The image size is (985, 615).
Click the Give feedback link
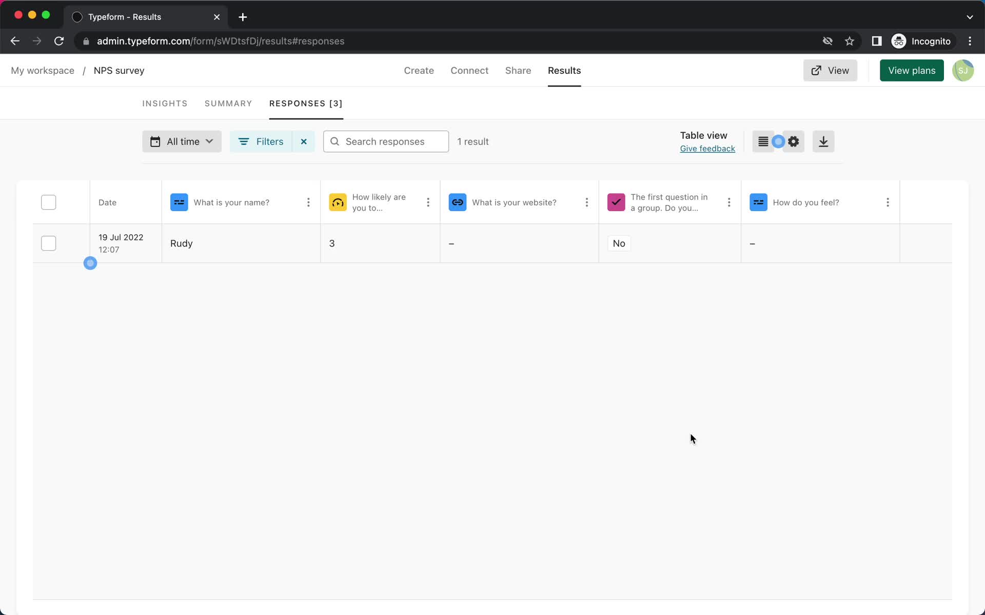[x=707, y=148]
